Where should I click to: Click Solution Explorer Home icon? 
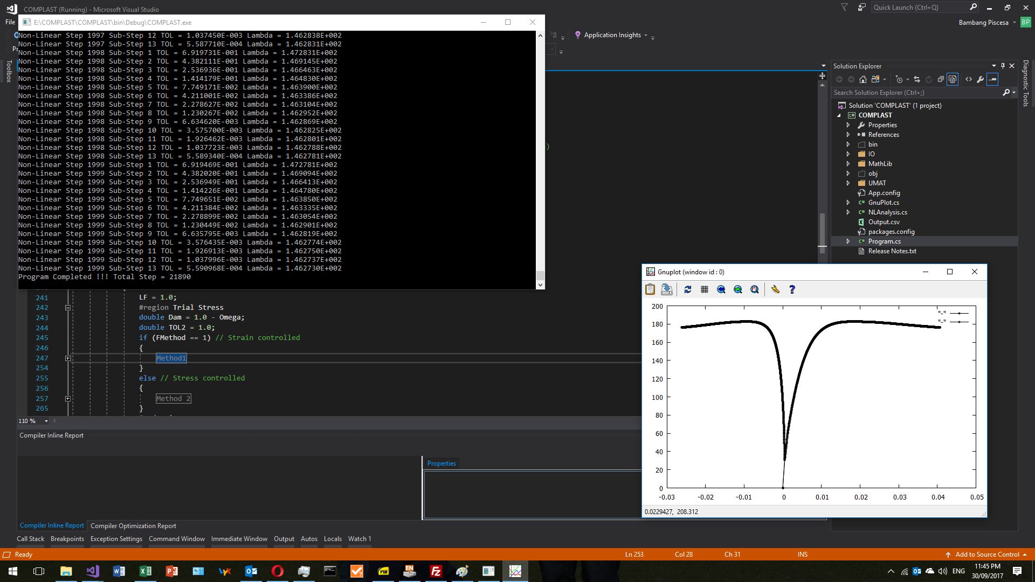coord(863,79)
